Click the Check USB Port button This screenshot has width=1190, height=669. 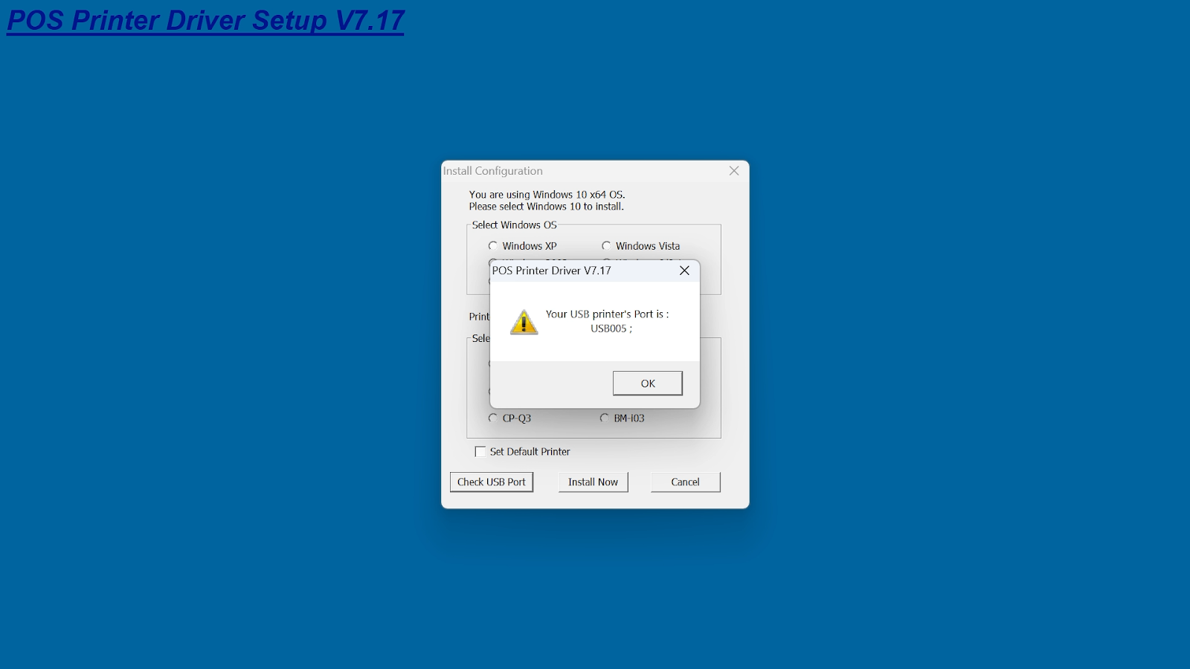(492, 482)
